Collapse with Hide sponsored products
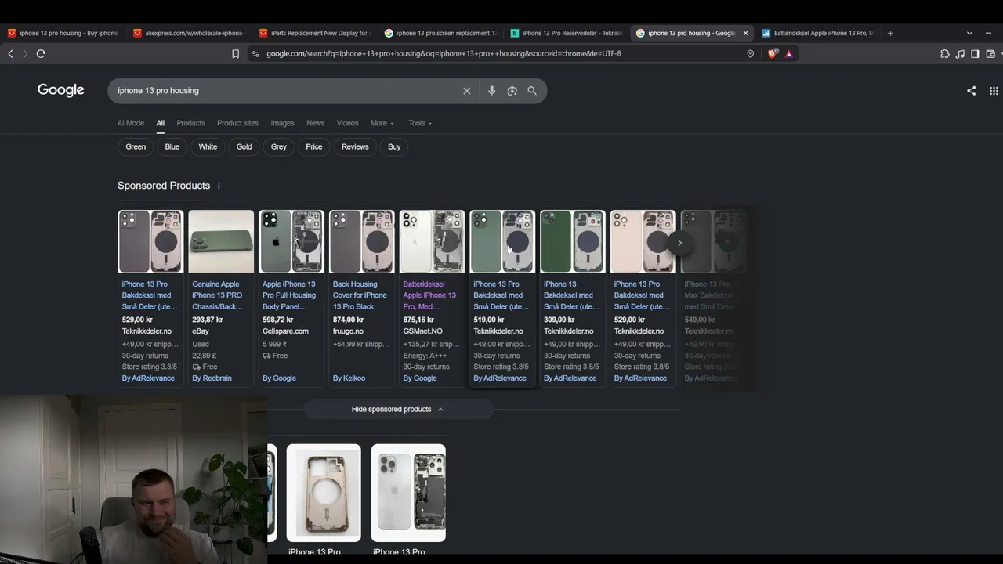 click(x=398, y=409)
